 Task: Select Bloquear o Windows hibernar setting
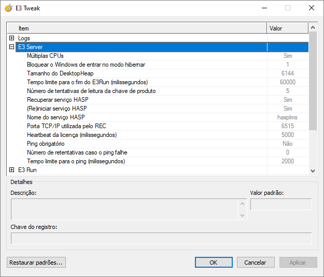(x=86, y=65)
